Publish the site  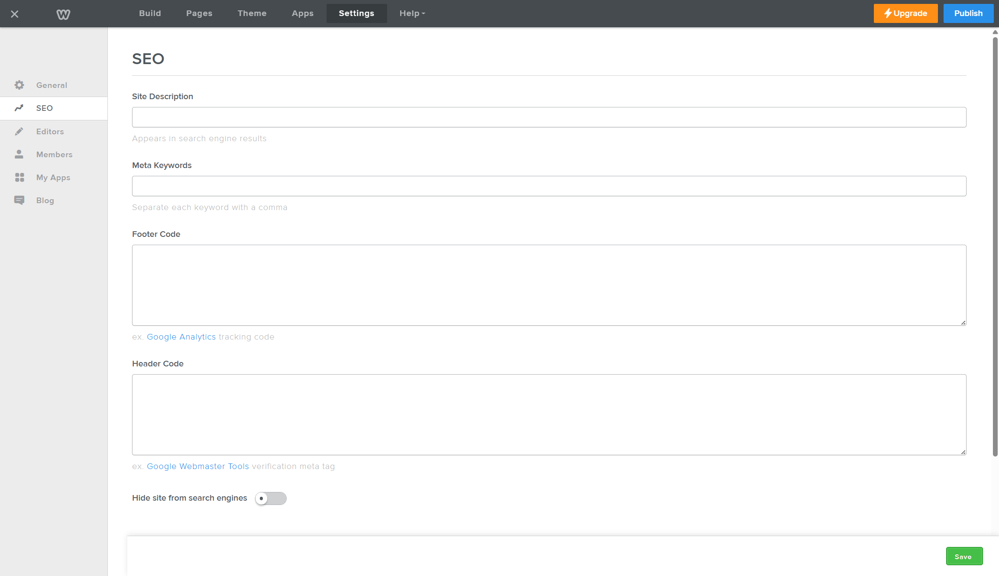tap(968, 13)
